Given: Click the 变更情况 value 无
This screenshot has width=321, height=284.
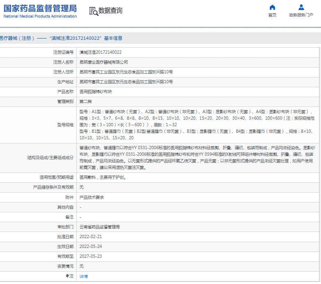Looking at the screenshot, I should coord(82,266).
